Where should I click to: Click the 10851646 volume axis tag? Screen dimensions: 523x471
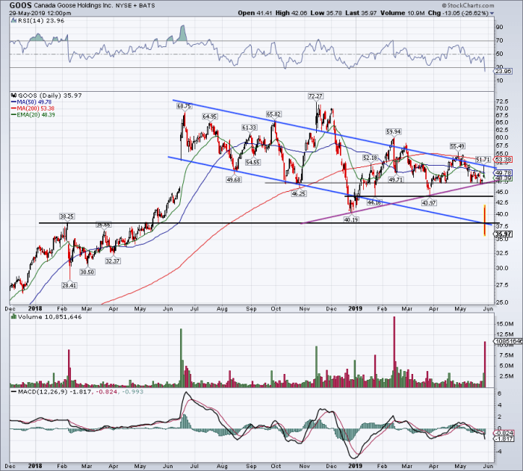509,341
